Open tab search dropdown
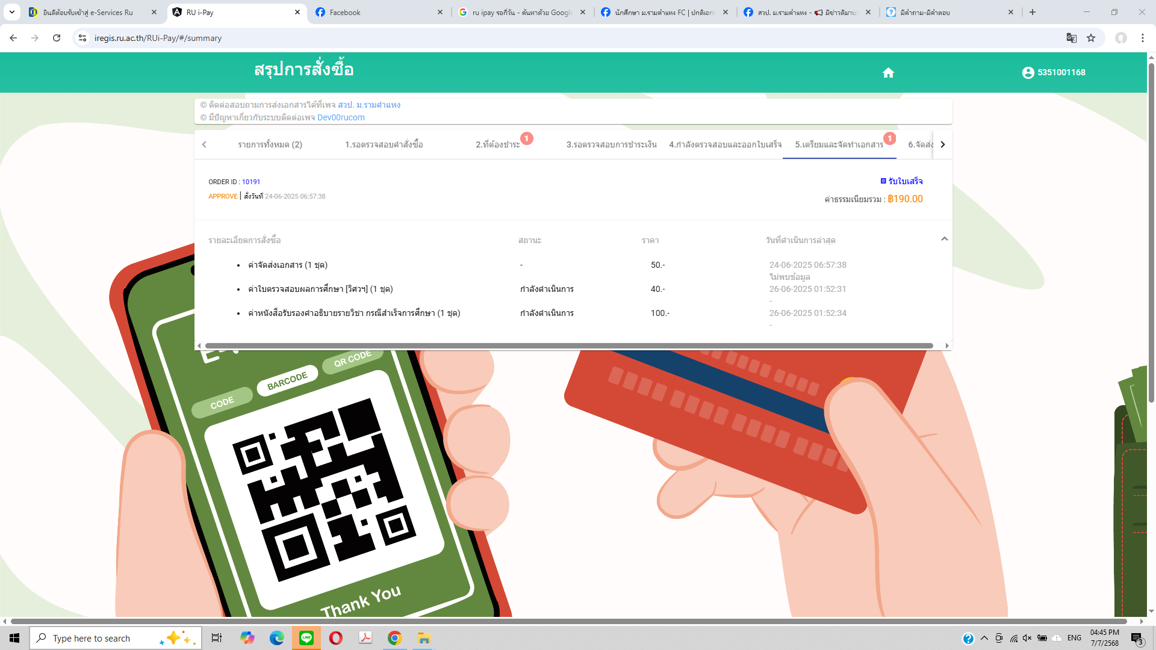Screen dimensions: 1156x650 tap(11, 12)
